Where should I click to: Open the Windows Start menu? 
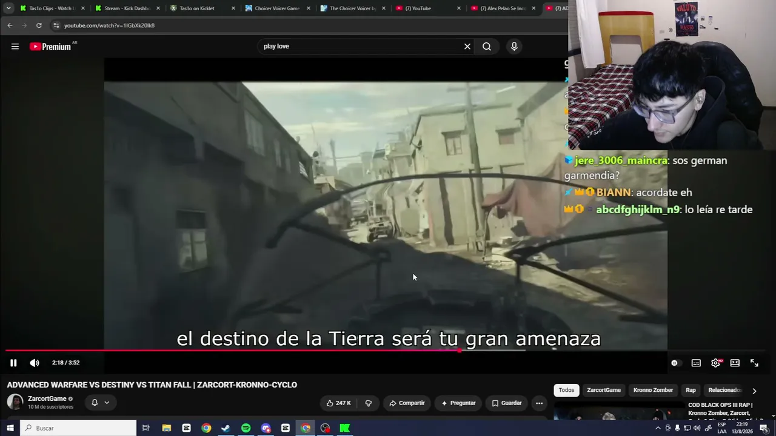(10, 428)
